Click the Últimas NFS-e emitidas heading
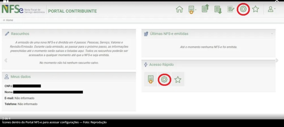 pos(169,34)
